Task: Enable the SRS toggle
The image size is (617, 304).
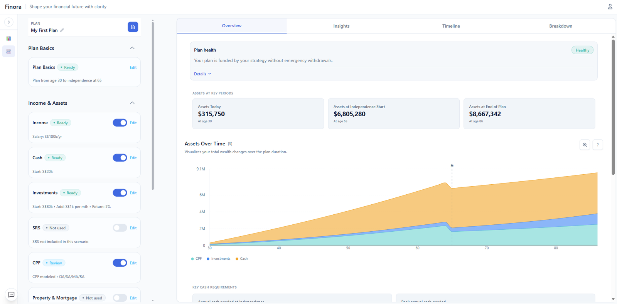Action: pos(120,228)
